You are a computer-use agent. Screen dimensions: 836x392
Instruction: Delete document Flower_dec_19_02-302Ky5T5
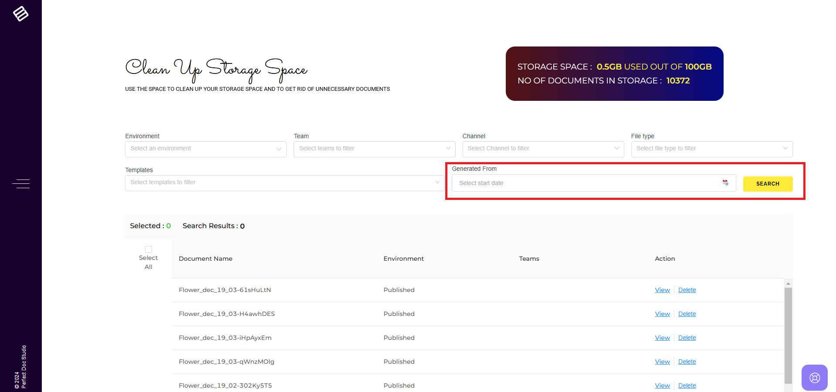[x=687, y=385]
